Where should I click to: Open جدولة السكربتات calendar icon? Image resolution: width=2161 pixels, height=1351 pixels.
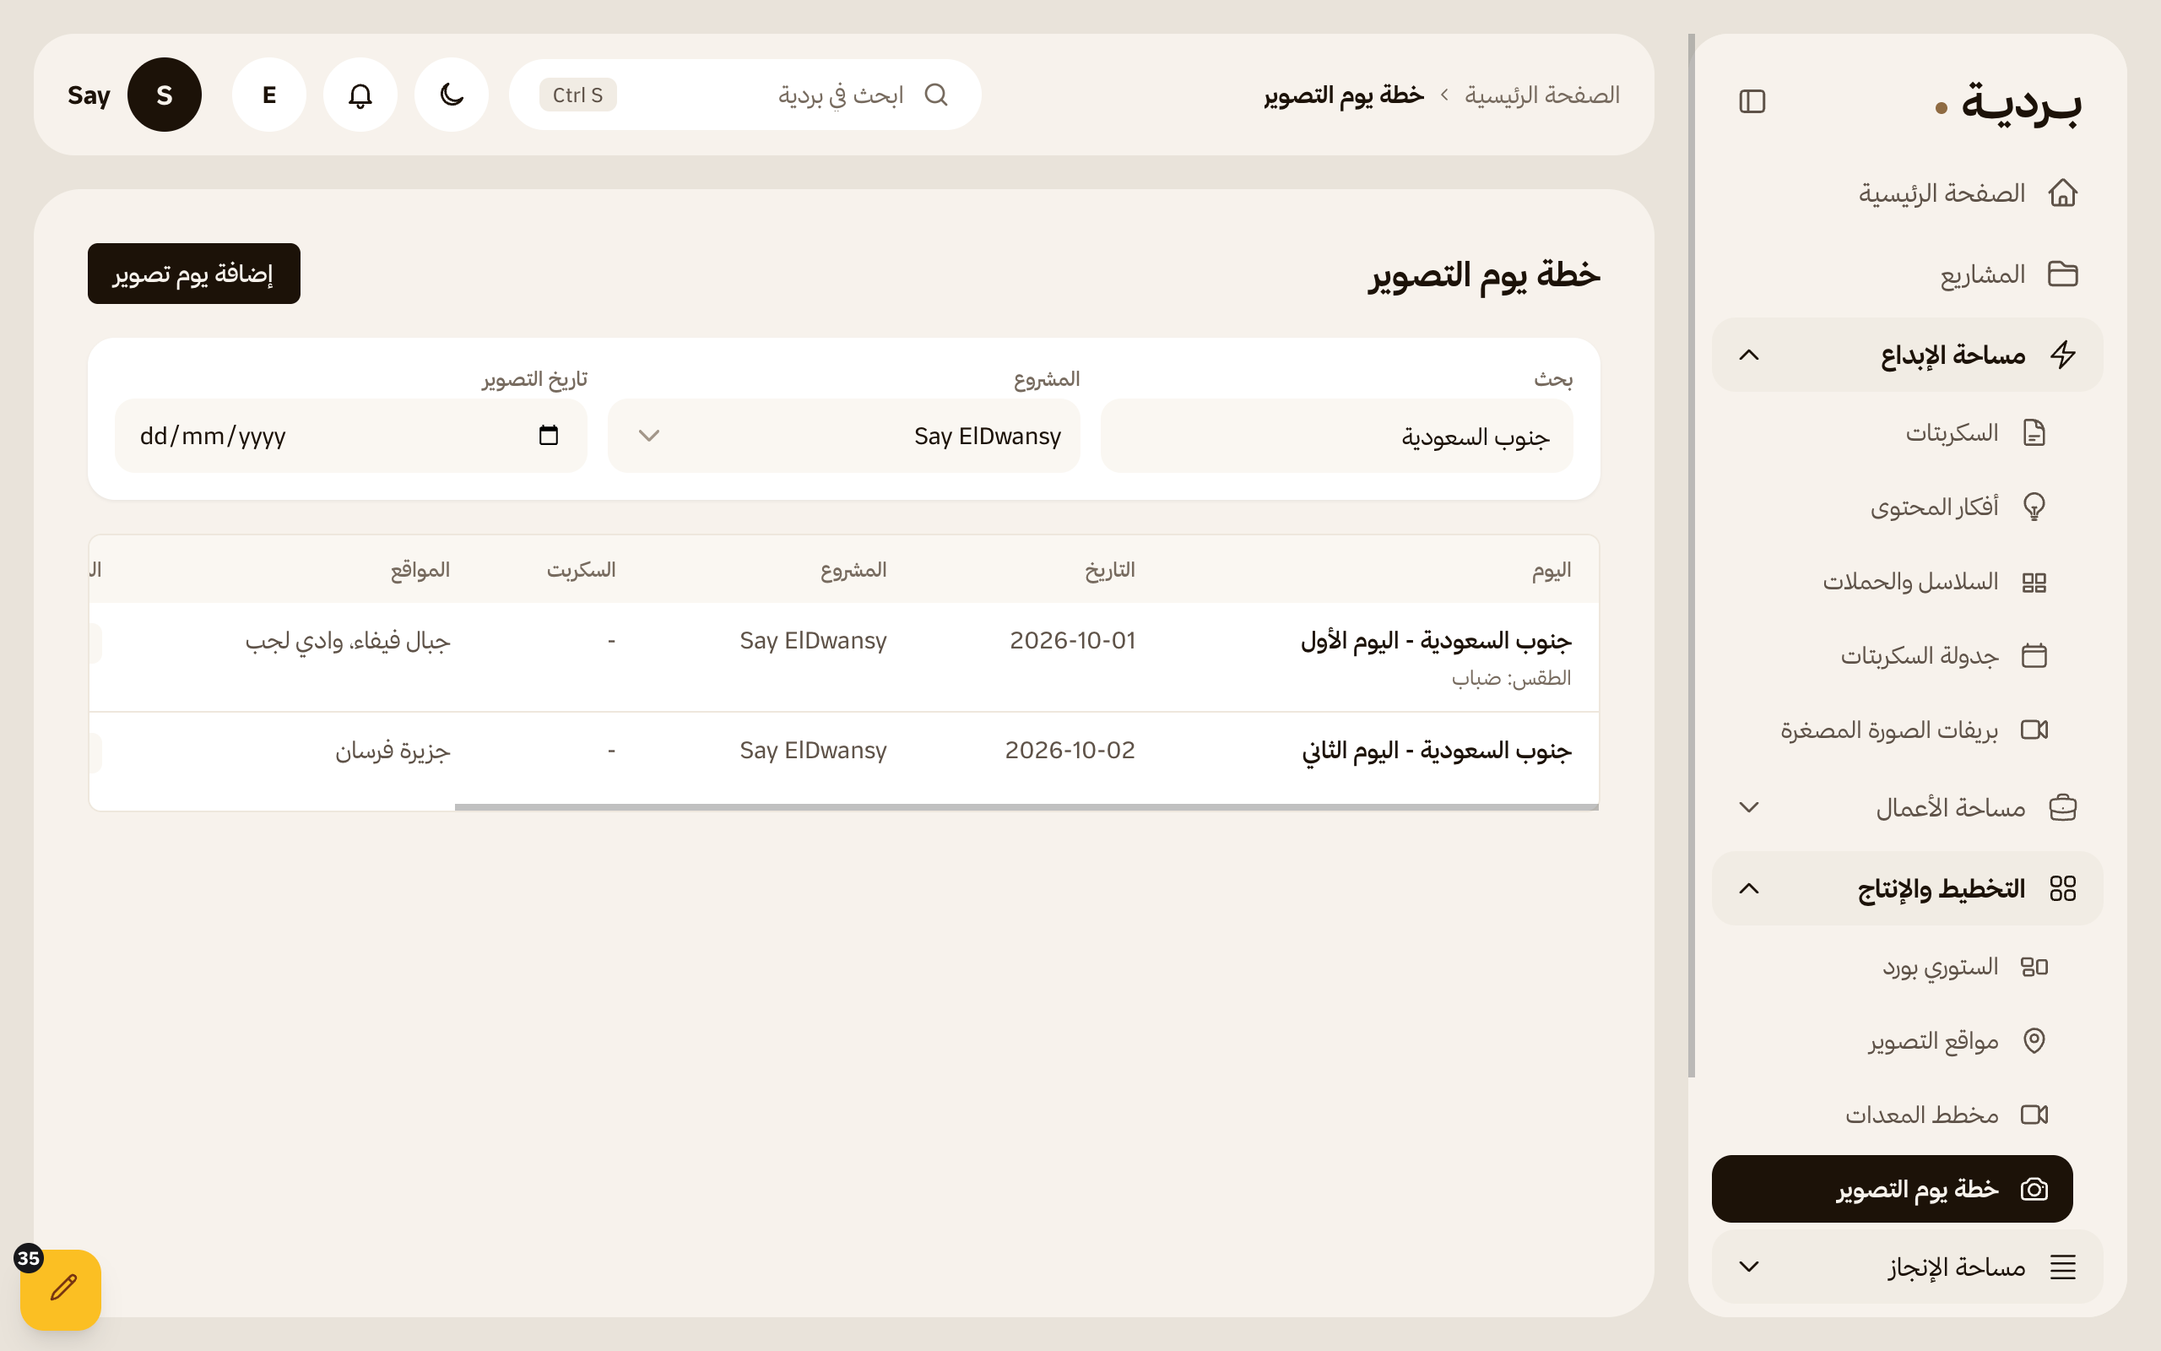[2034, 655]
